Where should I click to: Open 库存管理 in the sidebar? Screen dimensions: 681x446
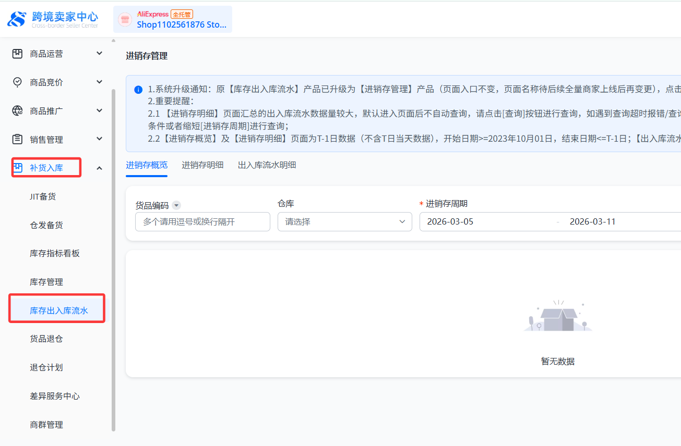point(46,282)
